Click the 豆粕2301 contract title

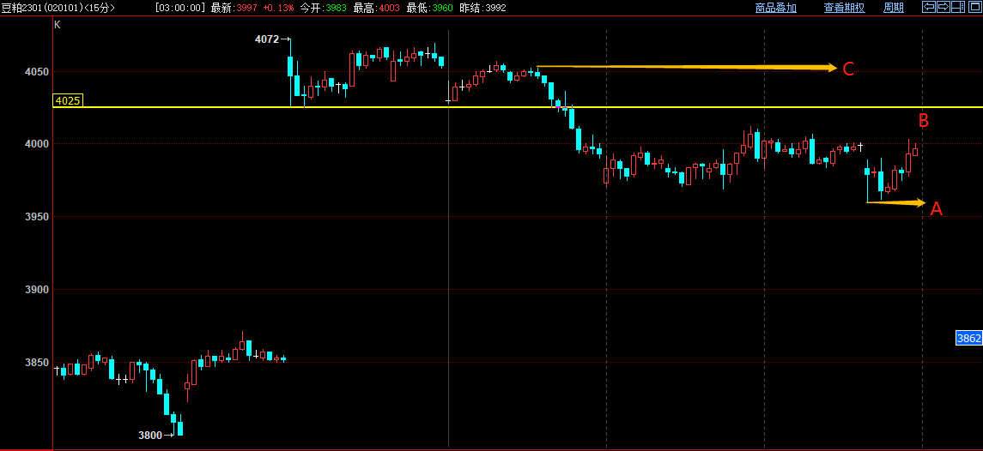click(21, 8)
